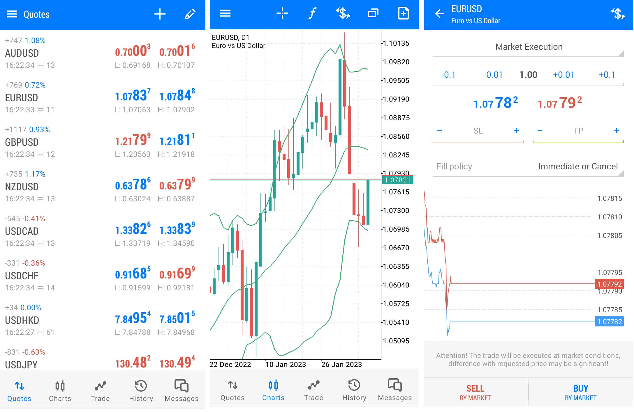This screenshot has width=634, height=412.
Task: Increase the SL value with plus
Action: [516, 130]
